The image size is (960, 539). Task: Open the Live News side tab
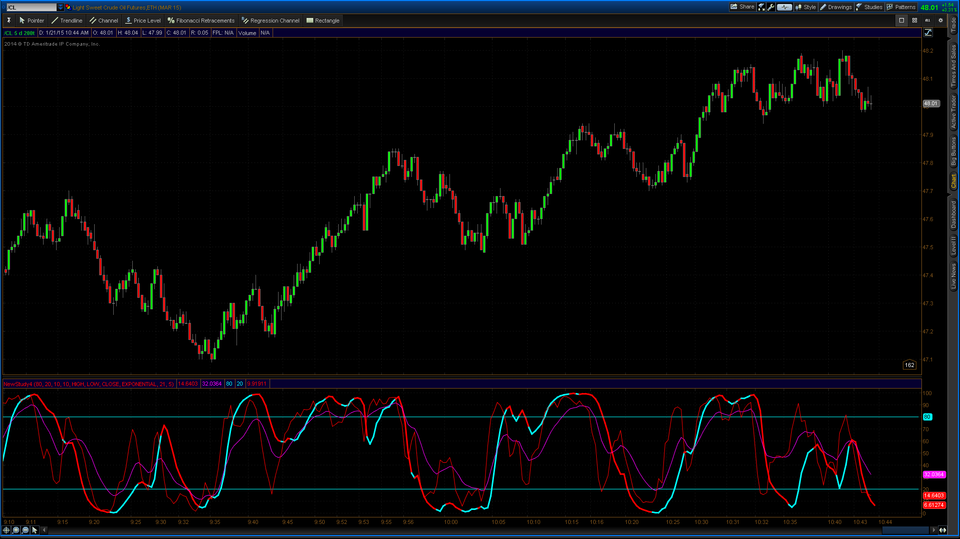pyautogui.click(x=953, y=276)
